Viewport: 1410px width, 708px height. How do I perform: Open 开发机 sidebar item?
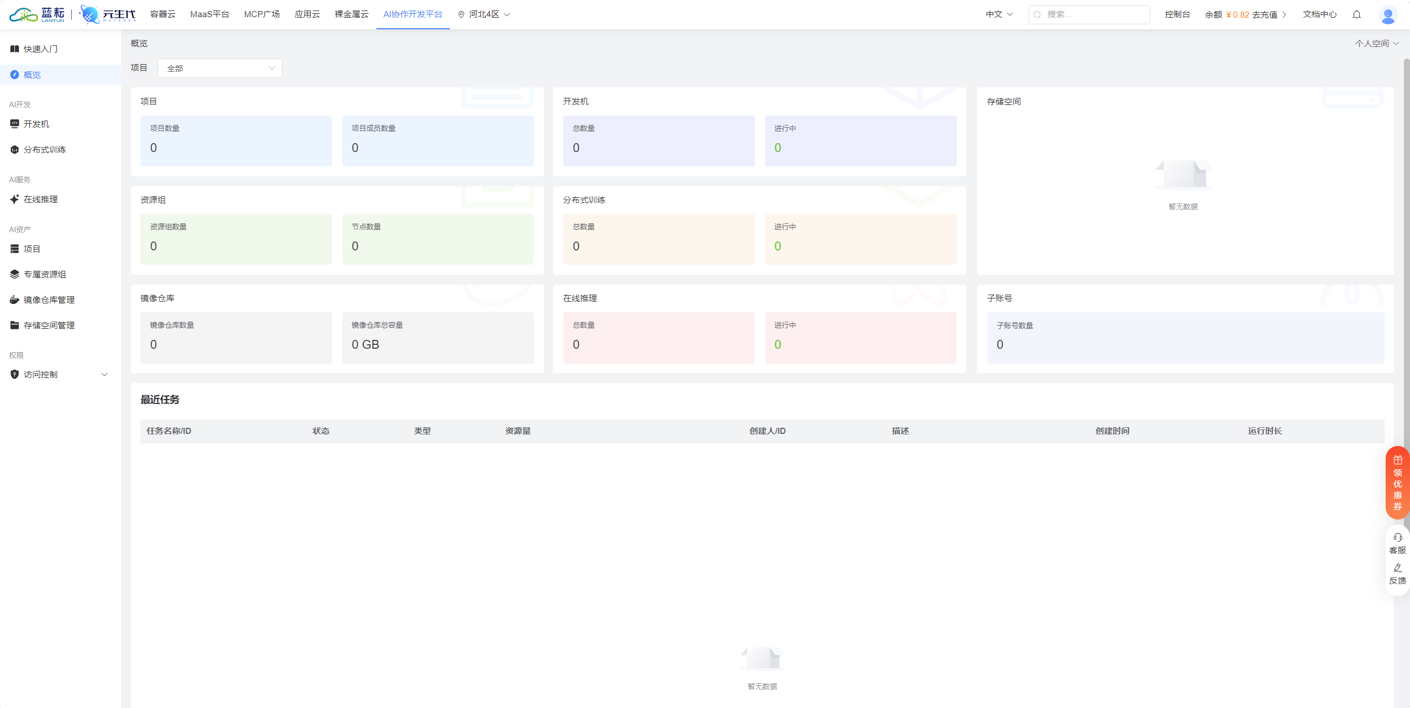[x=36, y=124]
